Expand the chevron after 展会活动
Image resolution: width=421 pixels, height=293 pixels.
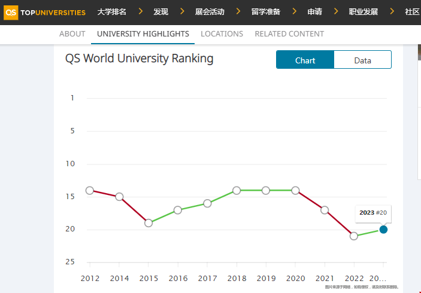point(238,11)
